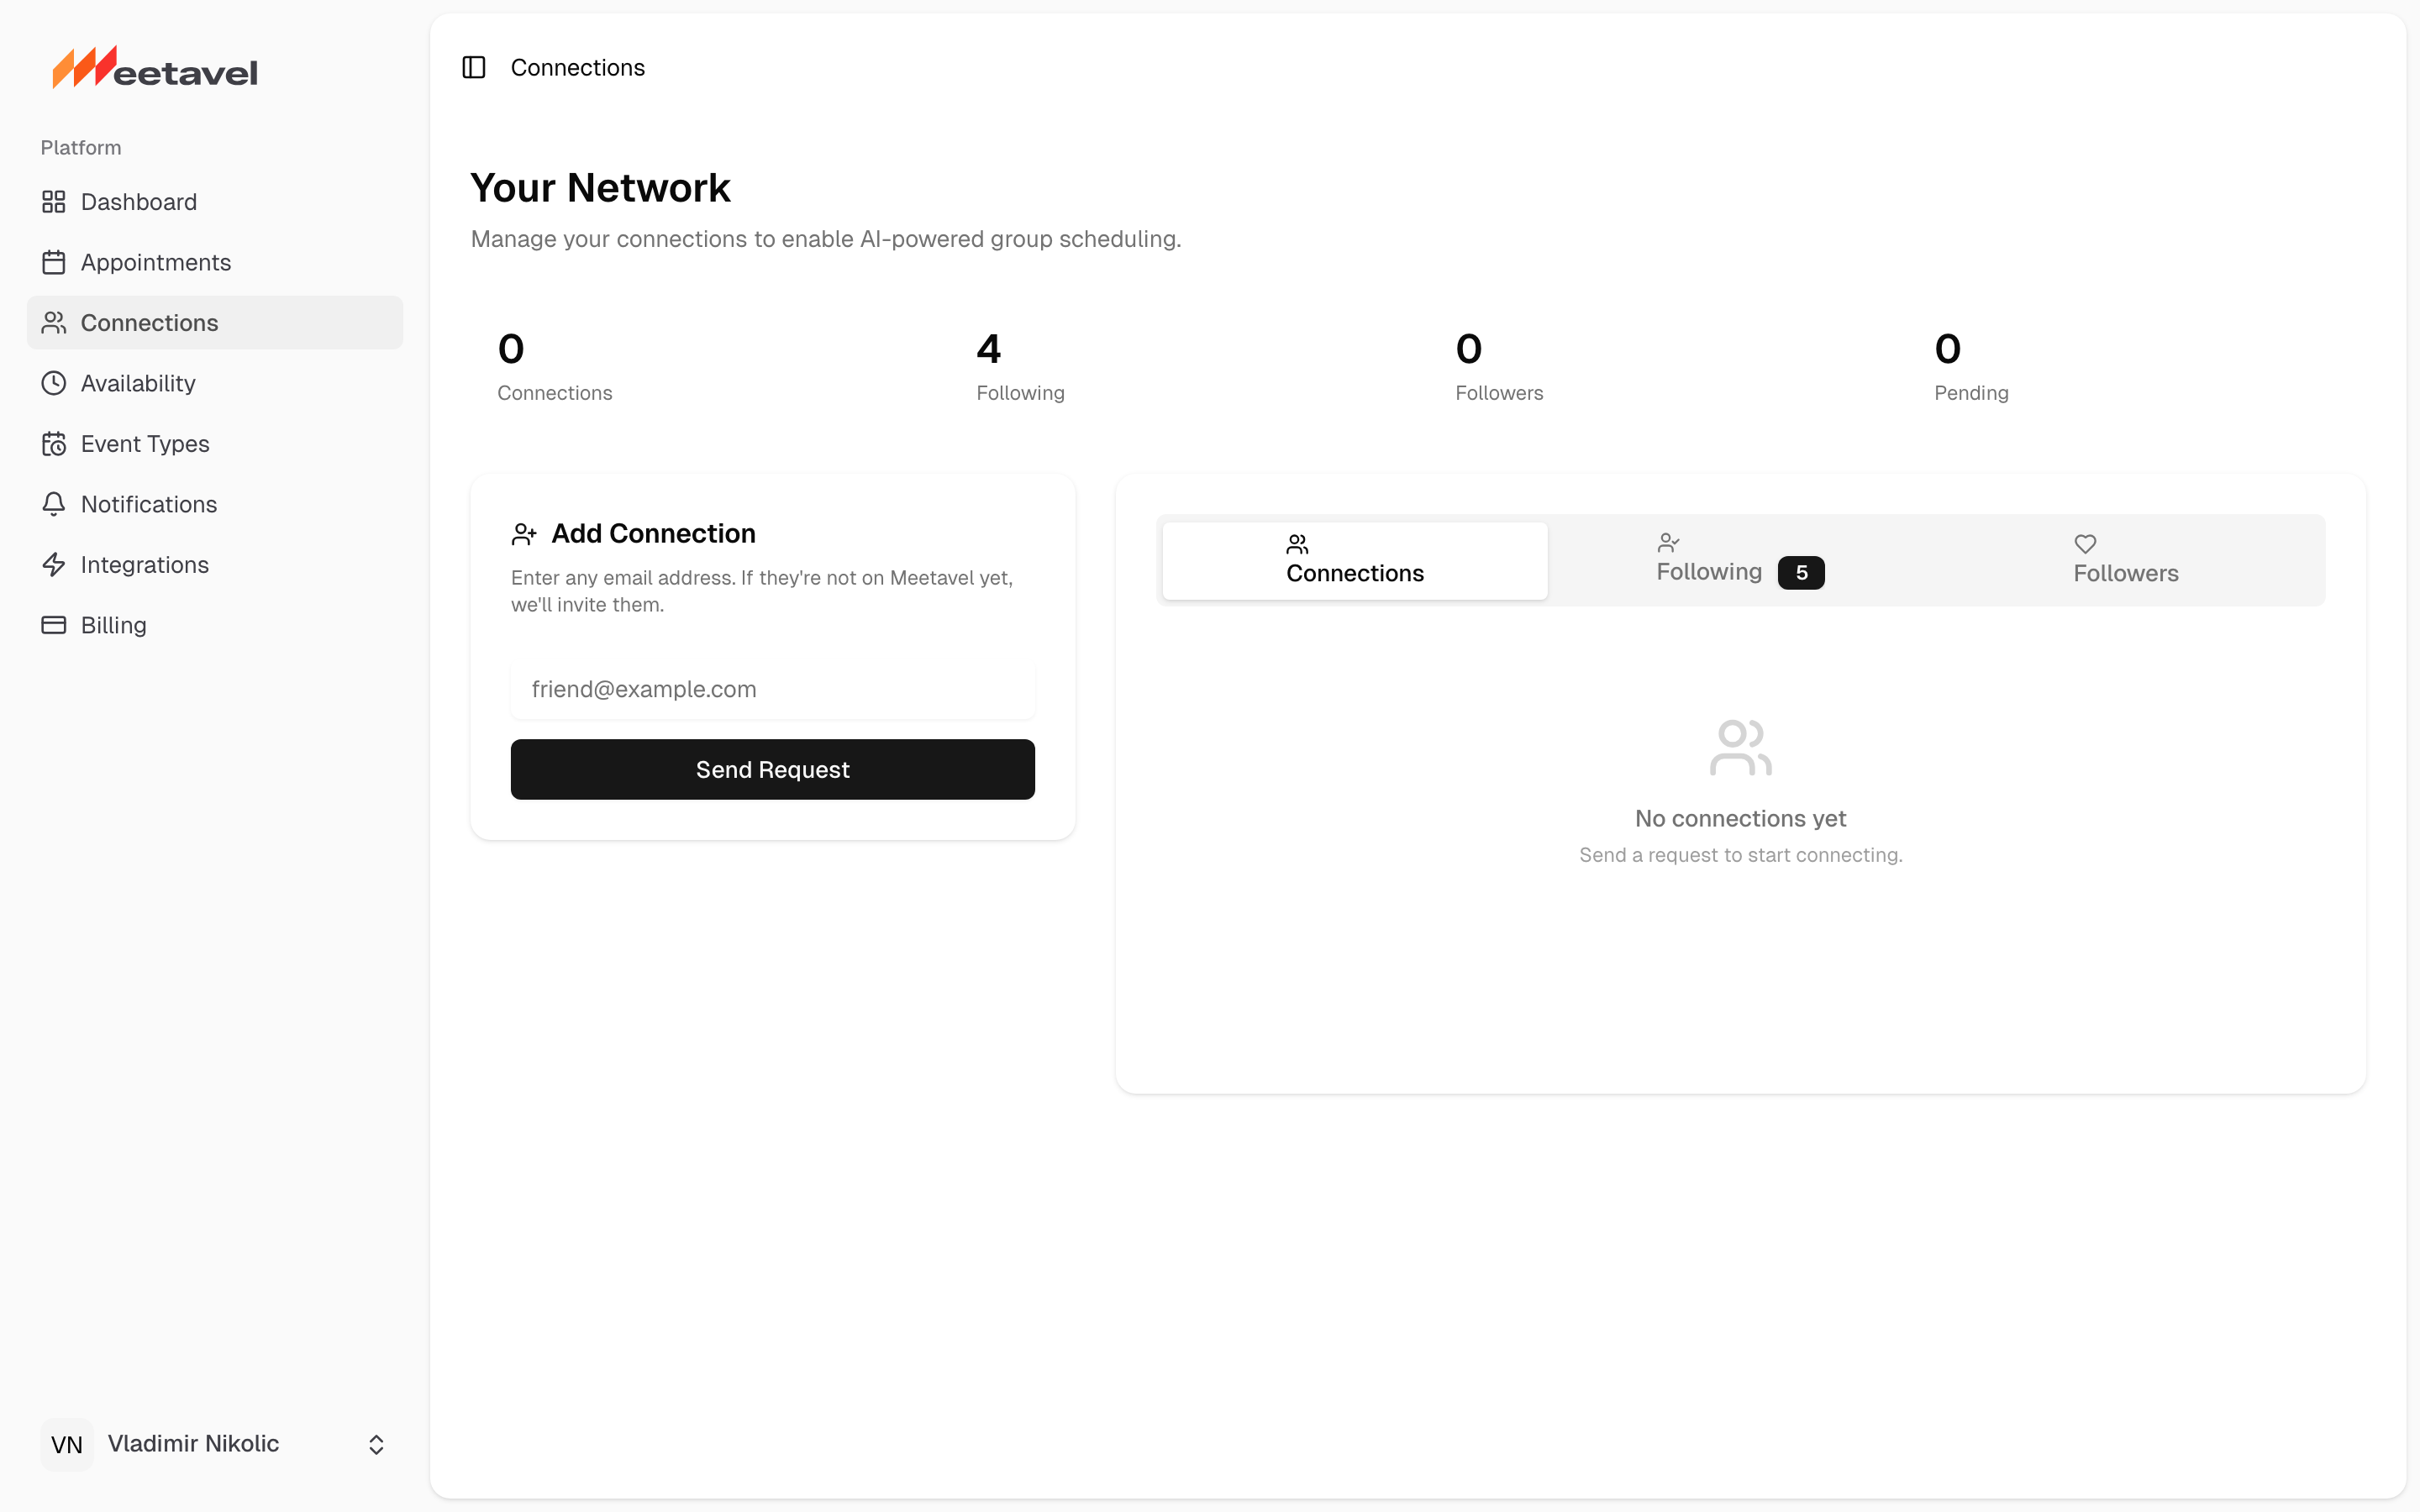Screen dimensions: 2420x1512
Task: Click the Appointments calendar icon
Action: point(54,262)
